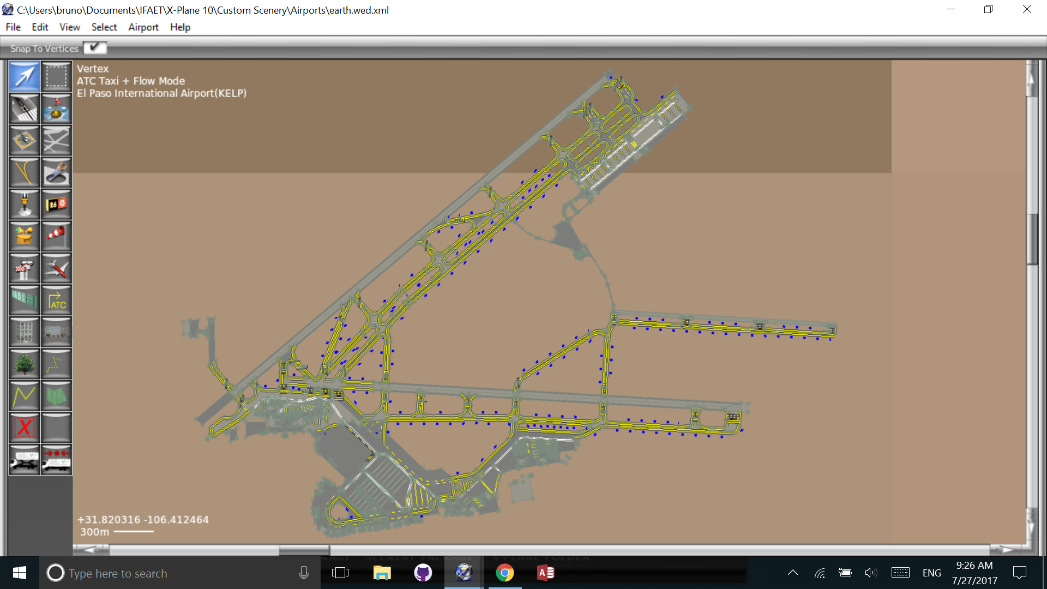The image size is (1047, 589).
Task: Open the Select menu
Action: coord(104,27)
